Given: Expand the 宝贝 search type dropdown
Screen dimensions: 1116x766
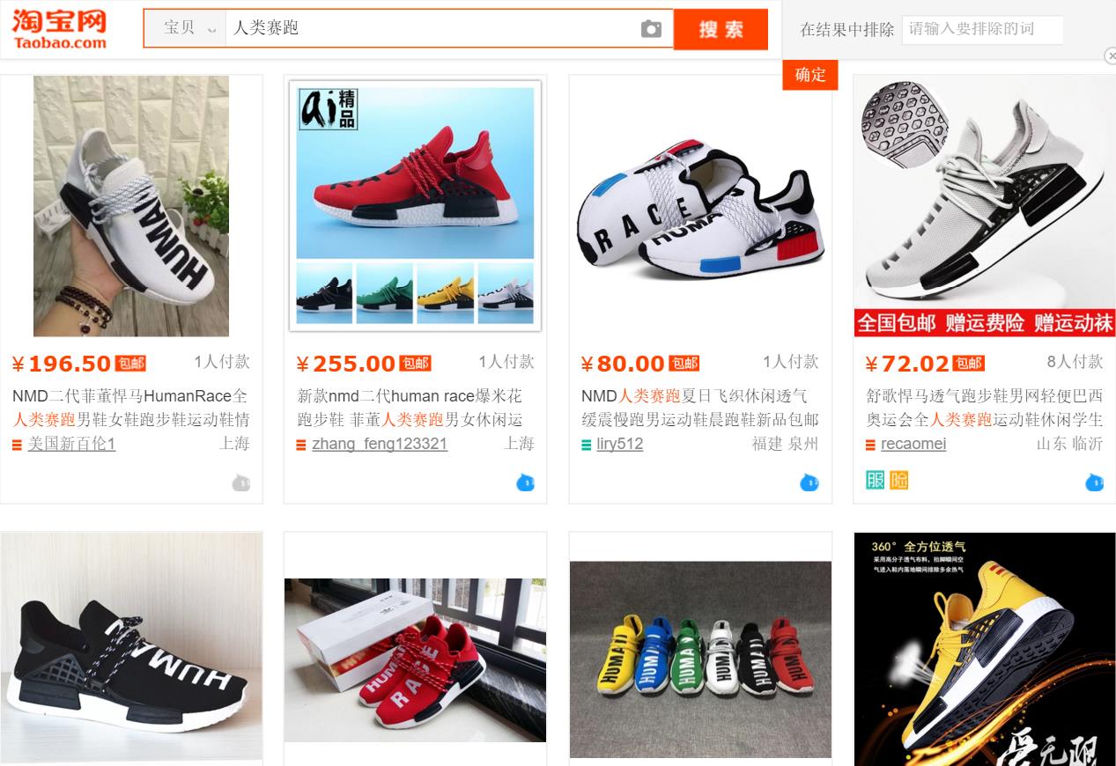Looking at the screenshot, I should (x=188, y=28).
